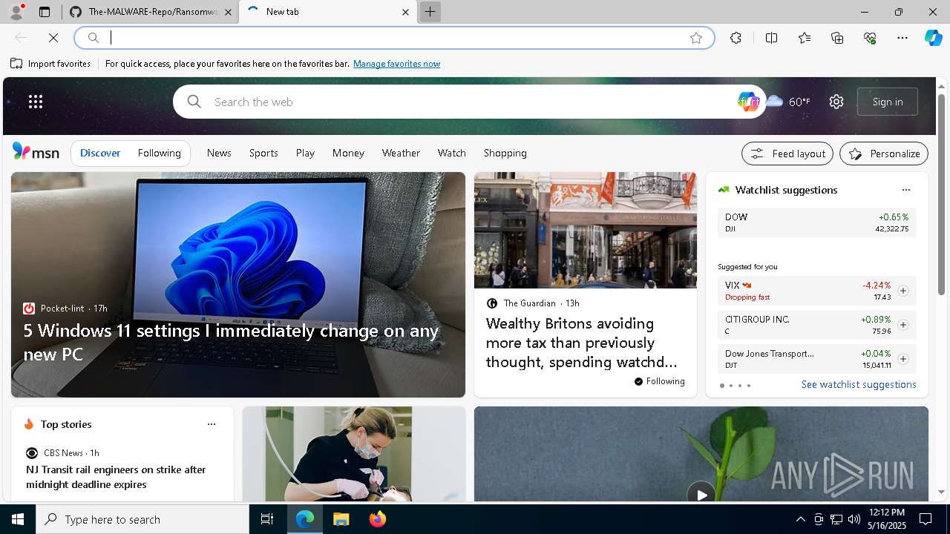Open Manage favorites now link
Viewport: 950px width, 534px height.
pyautogui.click(x=396, y=64)
